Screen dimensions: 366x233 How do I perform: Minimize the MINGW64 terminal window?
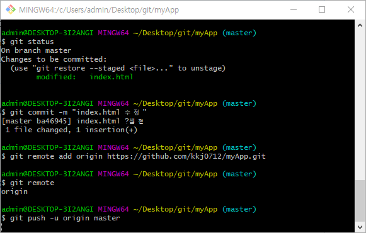tap(294, 9)
